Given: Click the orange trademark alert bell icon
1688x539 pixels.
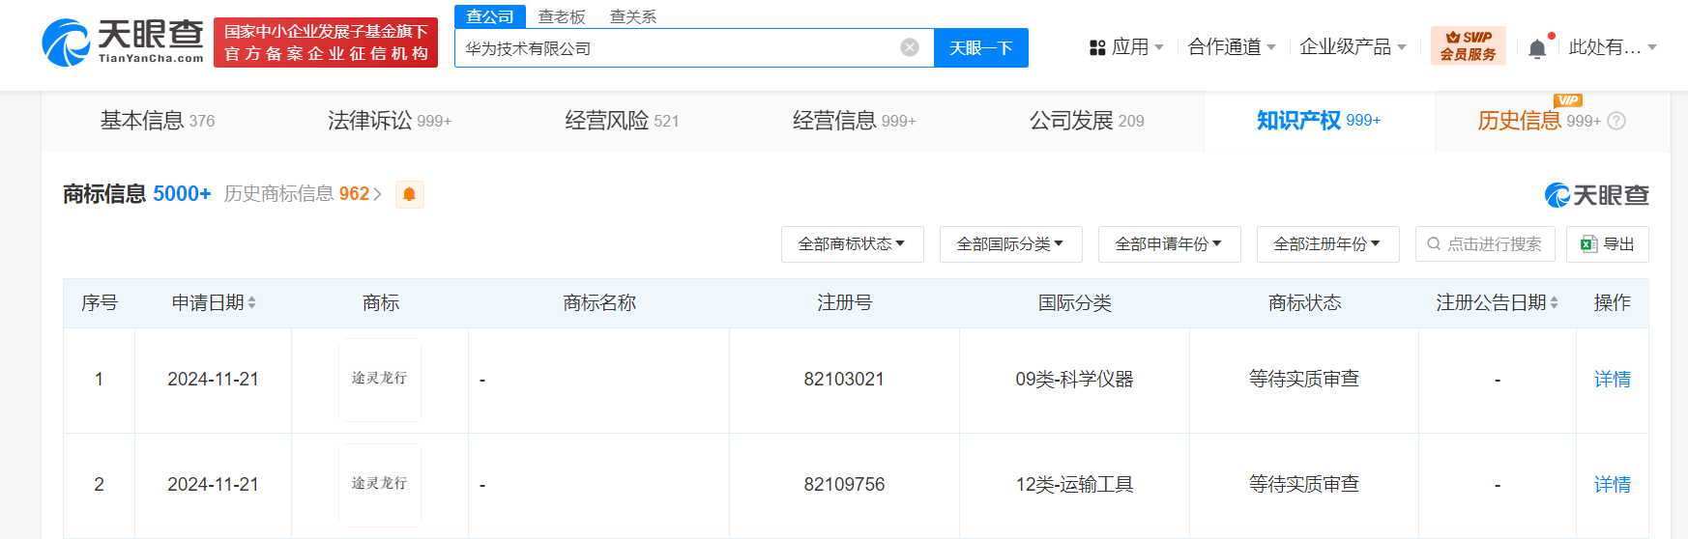Looking at the screenshot, I should pos(409,194).
